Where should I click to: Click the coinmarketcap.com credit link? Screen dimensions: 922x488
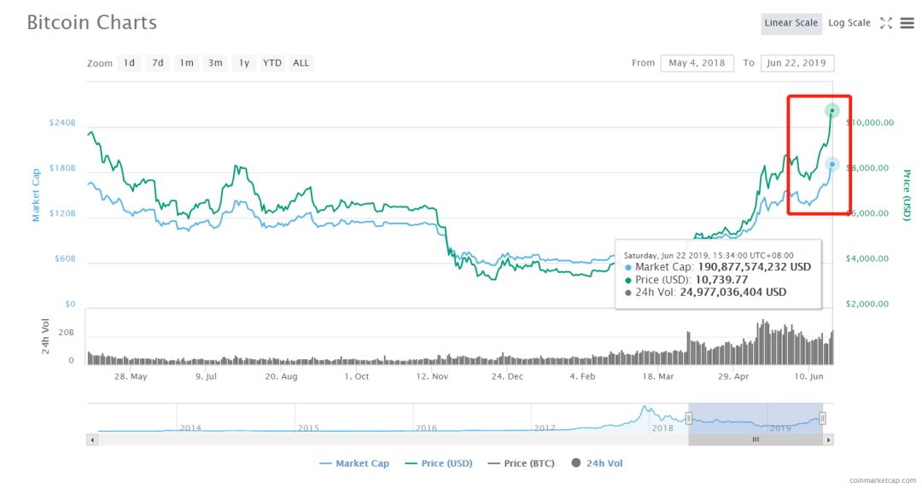883,480
